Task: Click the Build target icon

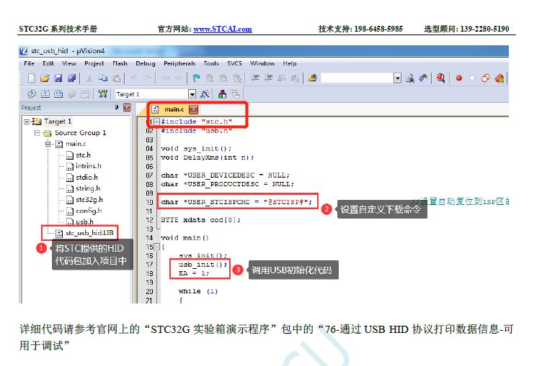Action: pyautogui.click(x=45, y=93)
